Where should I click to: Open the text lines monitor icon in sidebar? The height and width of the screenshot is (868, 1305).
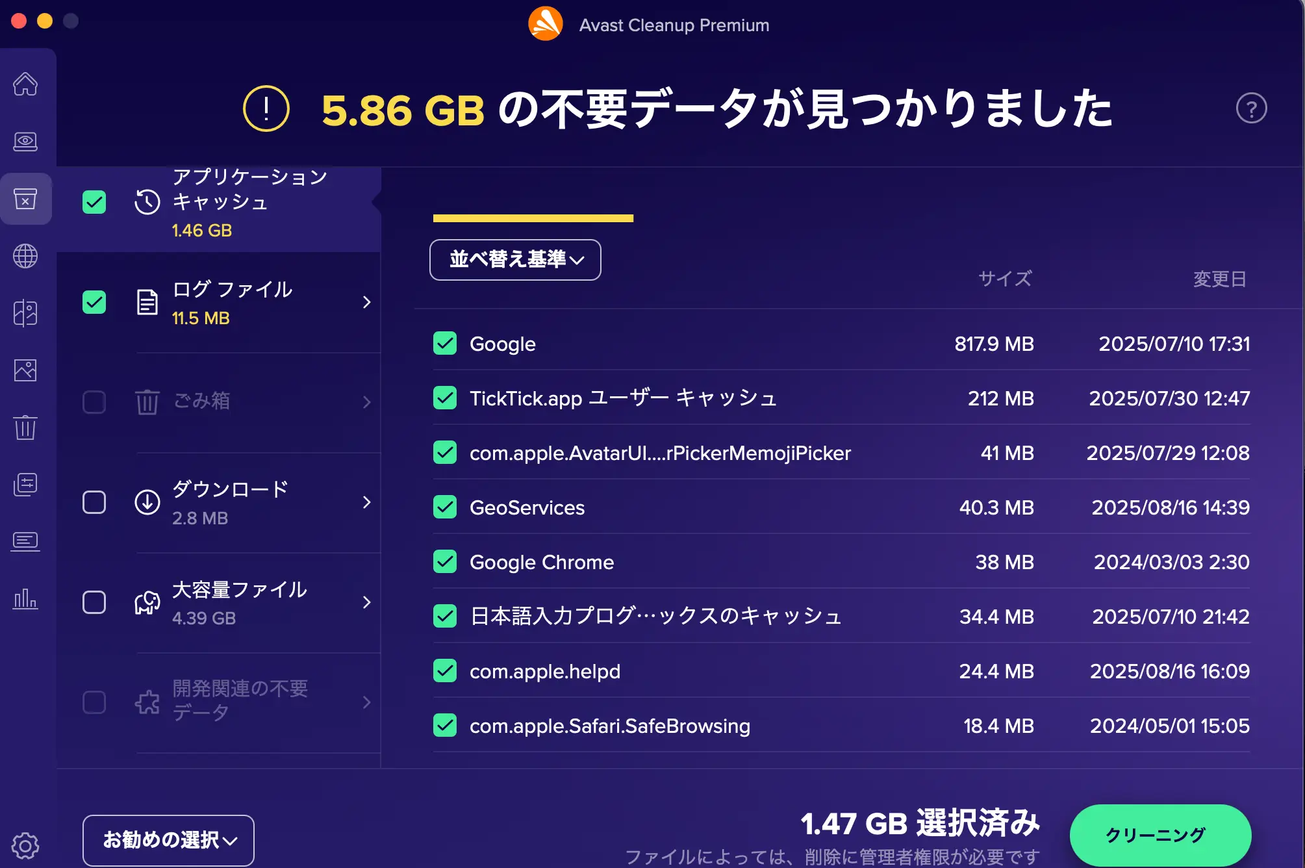25,541
